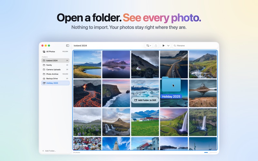Click the Holiday 2025 add-folder icon

click(44, 83)
